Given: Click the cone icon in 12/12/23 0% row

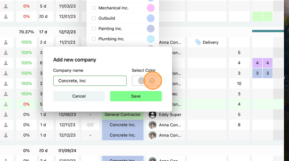Looking at the screenshot, I should (6, 135).
